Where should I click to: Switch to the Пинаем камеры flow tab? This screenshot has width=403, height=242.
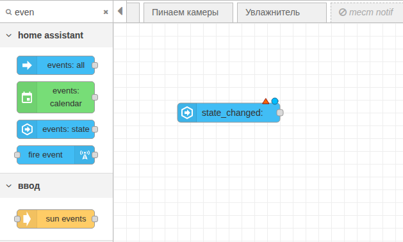(x=188, y=13)
